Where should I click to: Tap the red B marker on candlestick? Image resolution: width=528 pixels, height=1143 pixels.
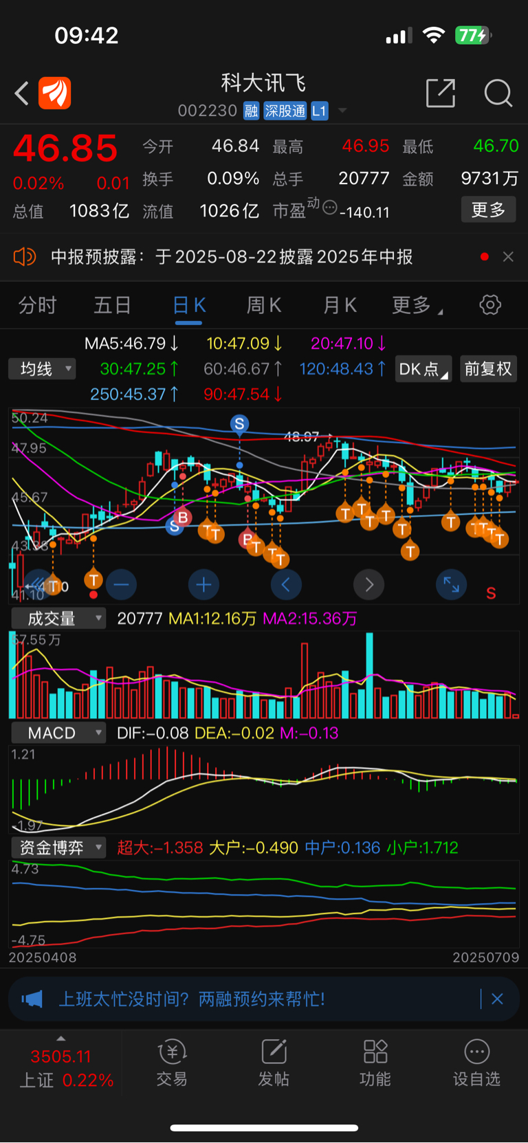click(183, 517)
